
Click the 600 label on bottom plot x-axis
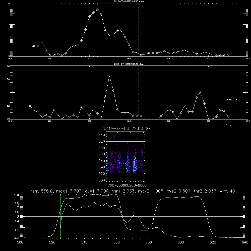pyautogui.click(x=181, y=242)
